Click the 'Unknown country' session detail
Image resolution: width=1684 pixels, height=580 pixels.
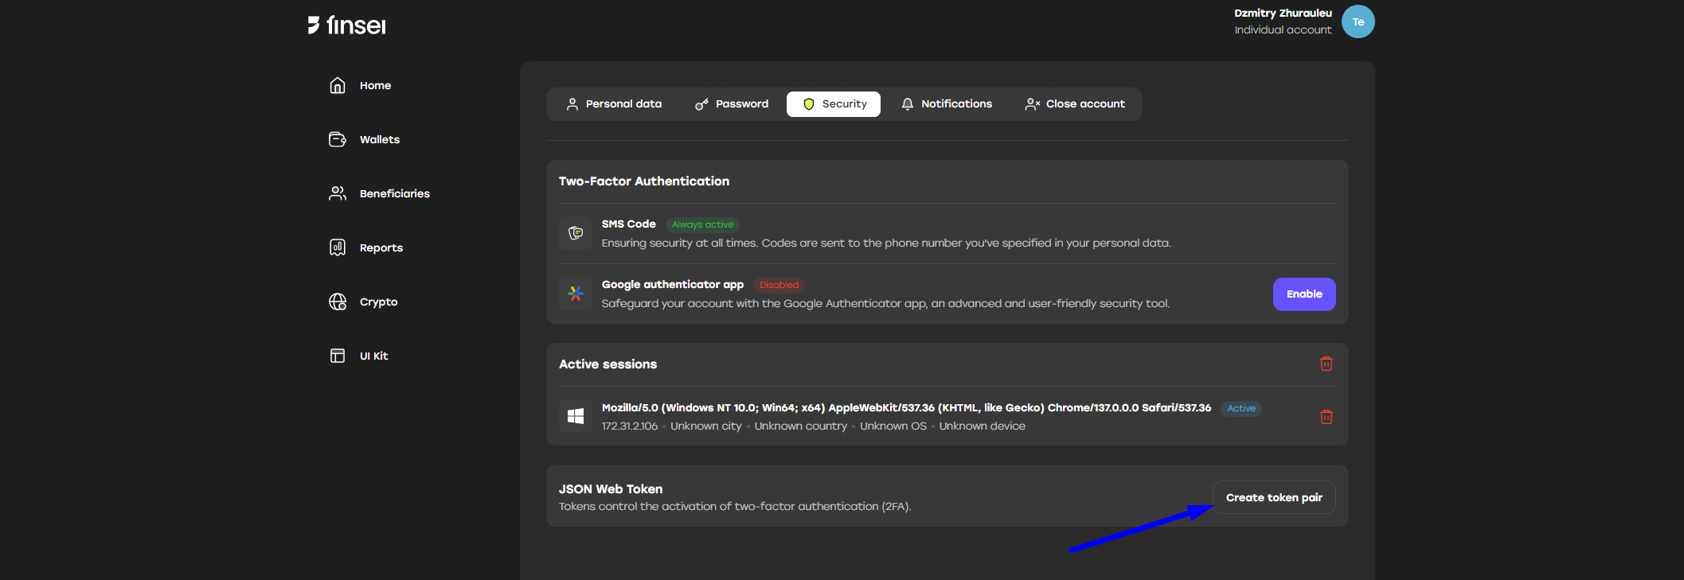(800, 426)
